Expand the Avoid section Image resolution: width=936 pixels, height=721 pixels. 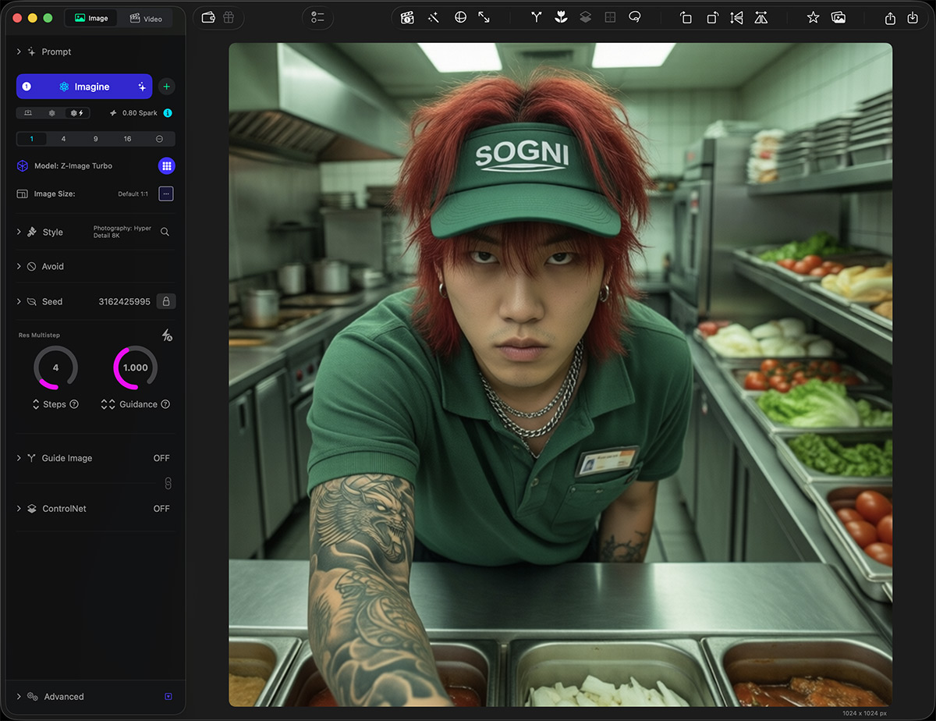click(x=19, y=266)
